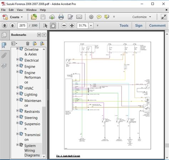Viewport: 169px width, 160px height.
Task: Open the Window menu
Action: point(31,10)
